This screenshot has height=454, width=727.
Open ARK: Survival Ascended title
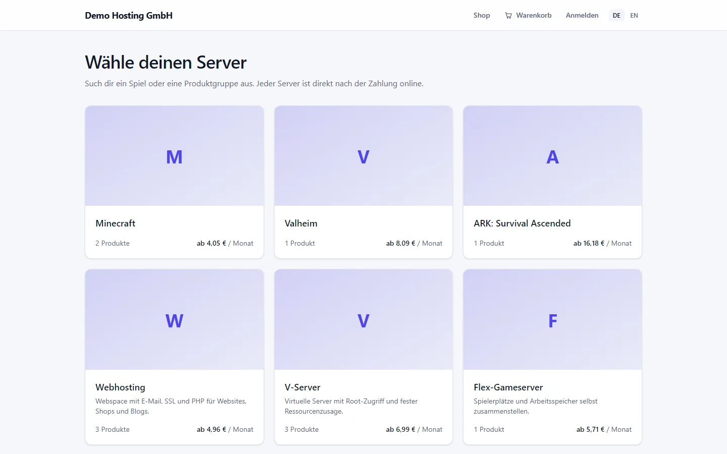[x=522, y=223]
